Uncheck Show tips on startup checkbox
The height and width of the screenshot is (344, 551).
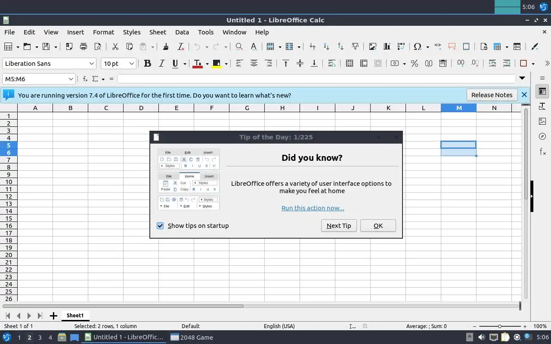click(160, 226)
